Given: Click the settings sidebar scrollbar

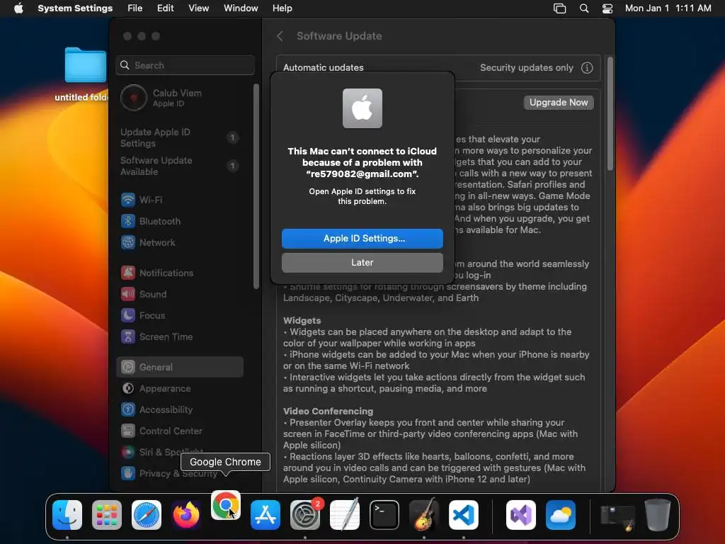Looking at the screenshot, I should point(256,186).
